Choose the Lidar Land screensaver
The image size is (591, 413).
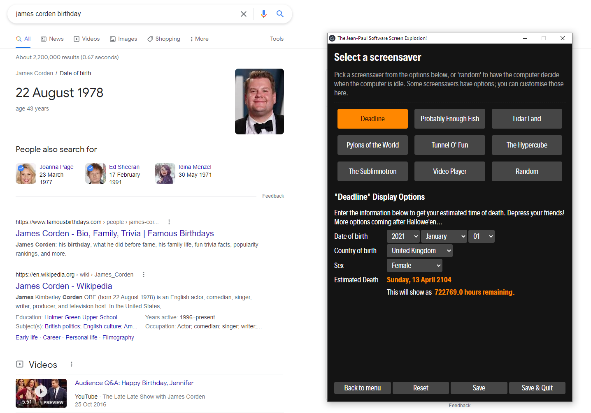[x=527, y=119]
